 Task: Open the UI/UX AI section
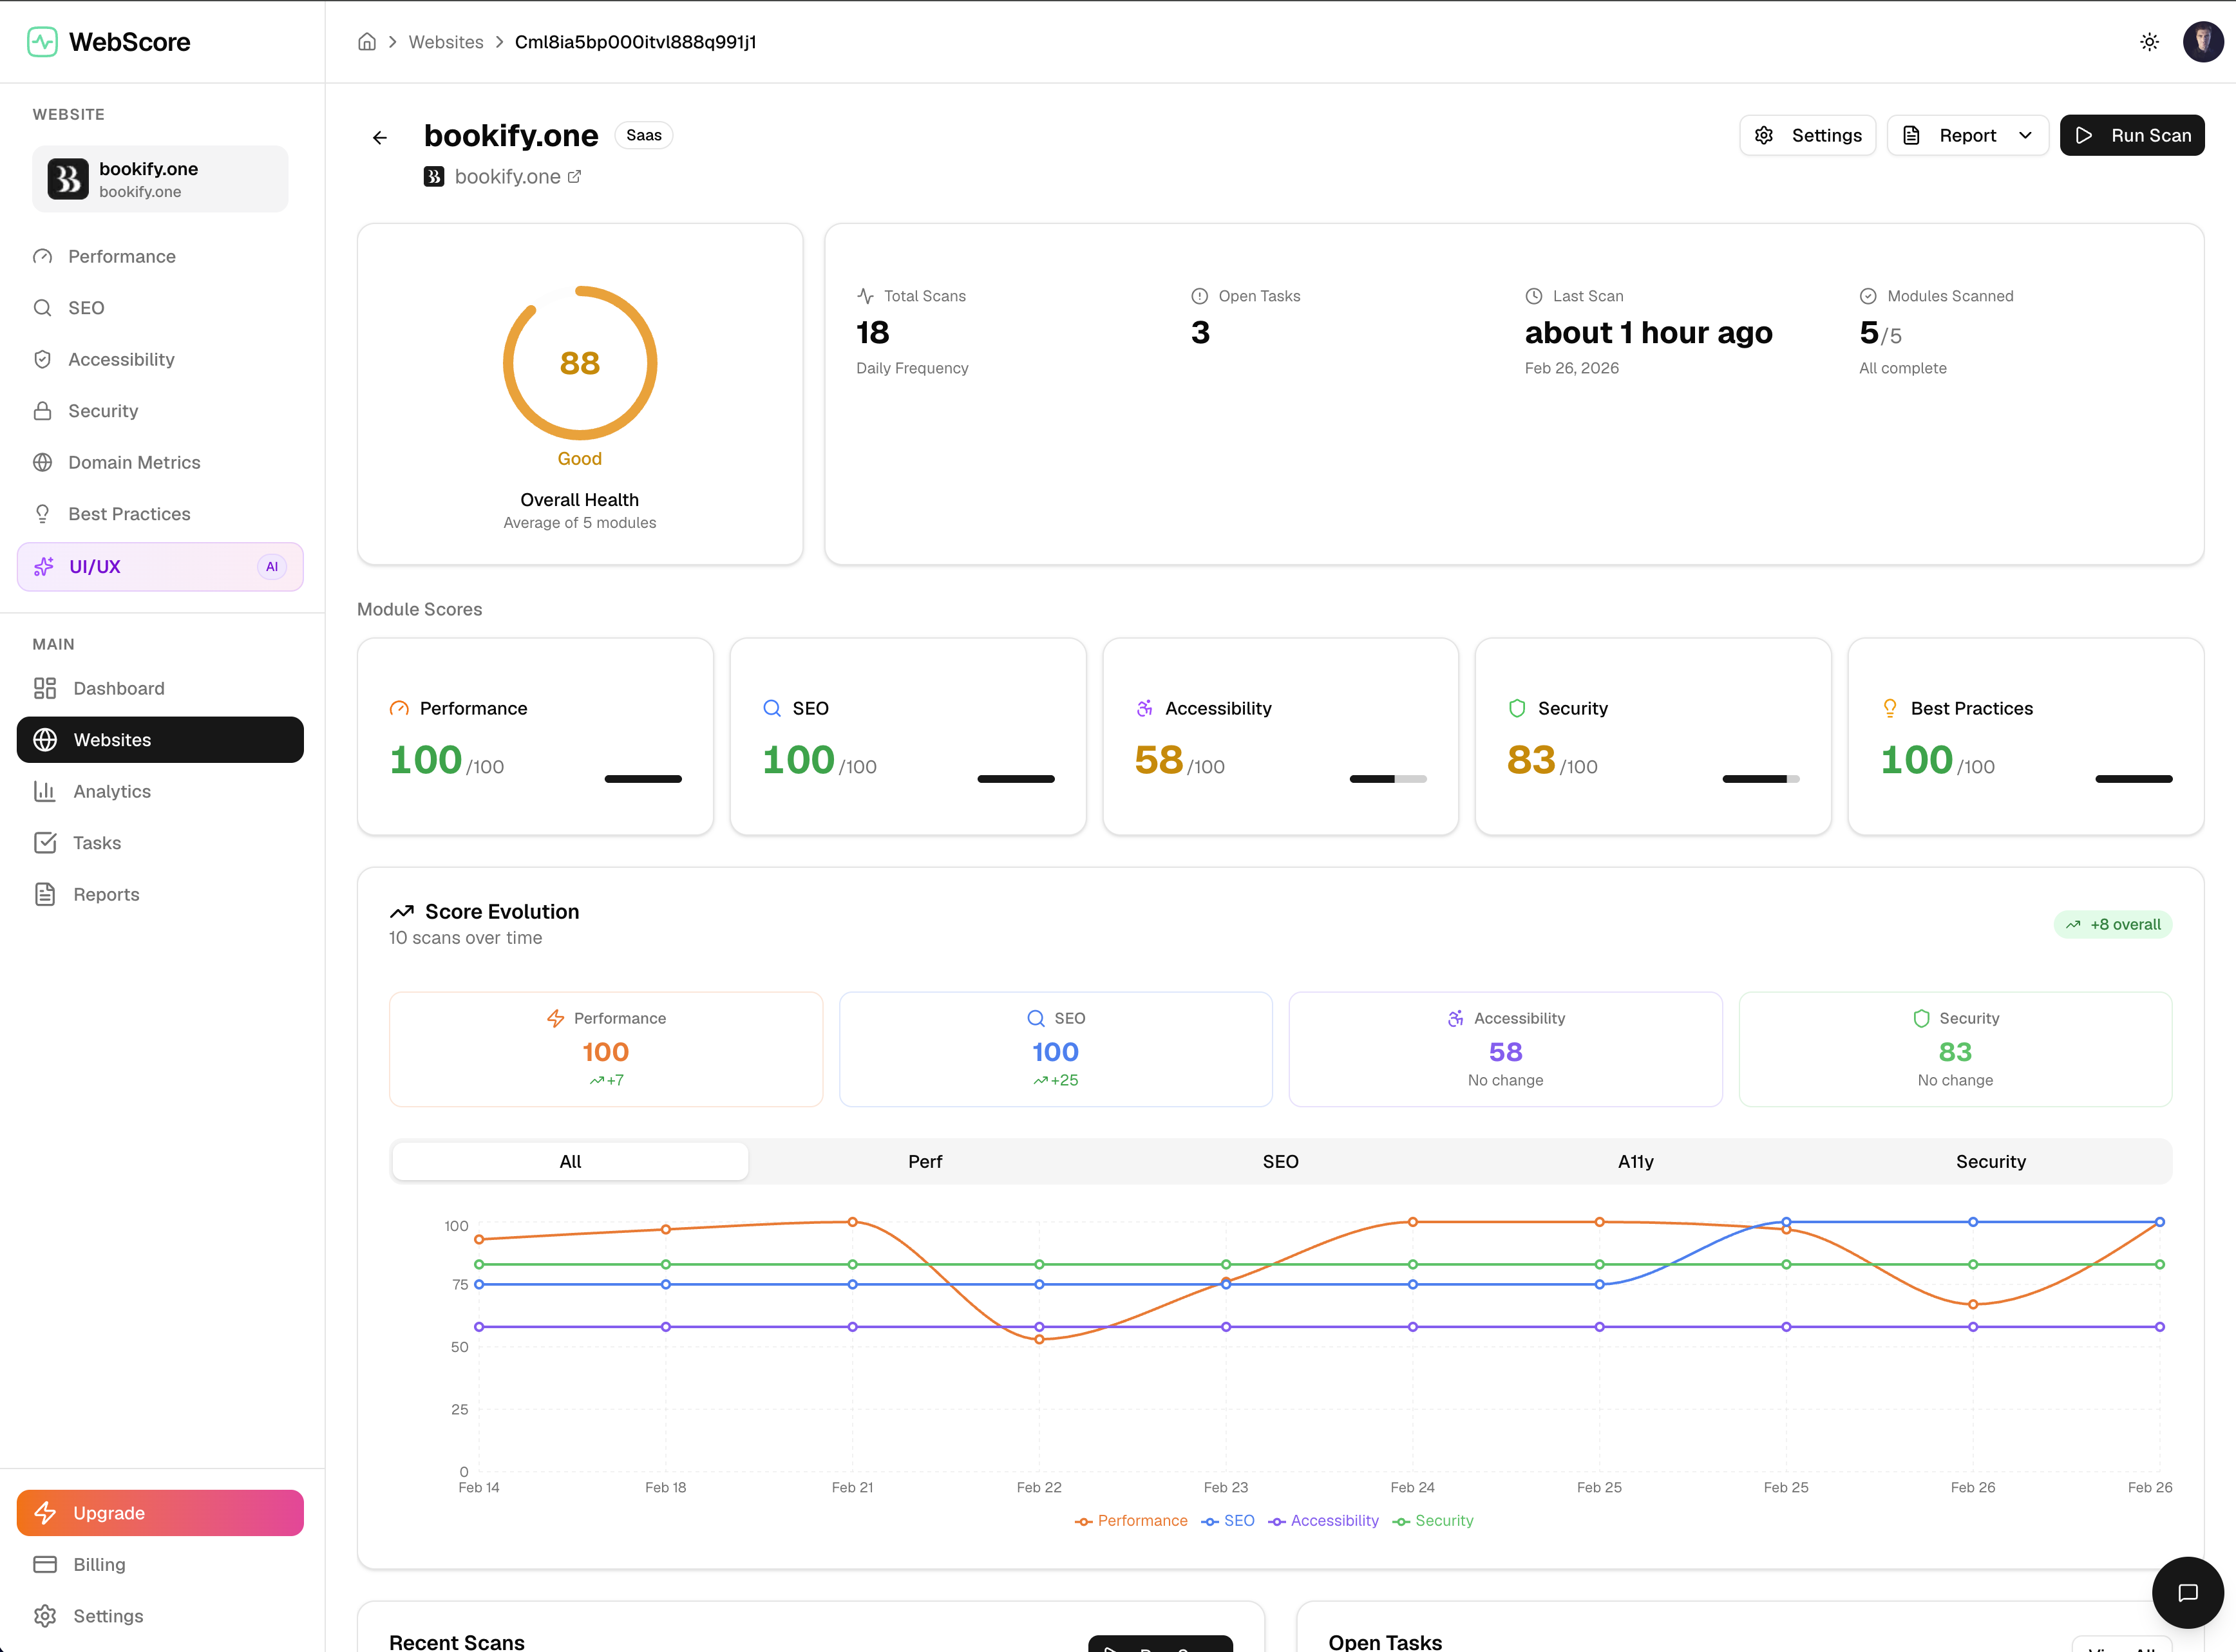pyautogui.click(x=95, y=566)
